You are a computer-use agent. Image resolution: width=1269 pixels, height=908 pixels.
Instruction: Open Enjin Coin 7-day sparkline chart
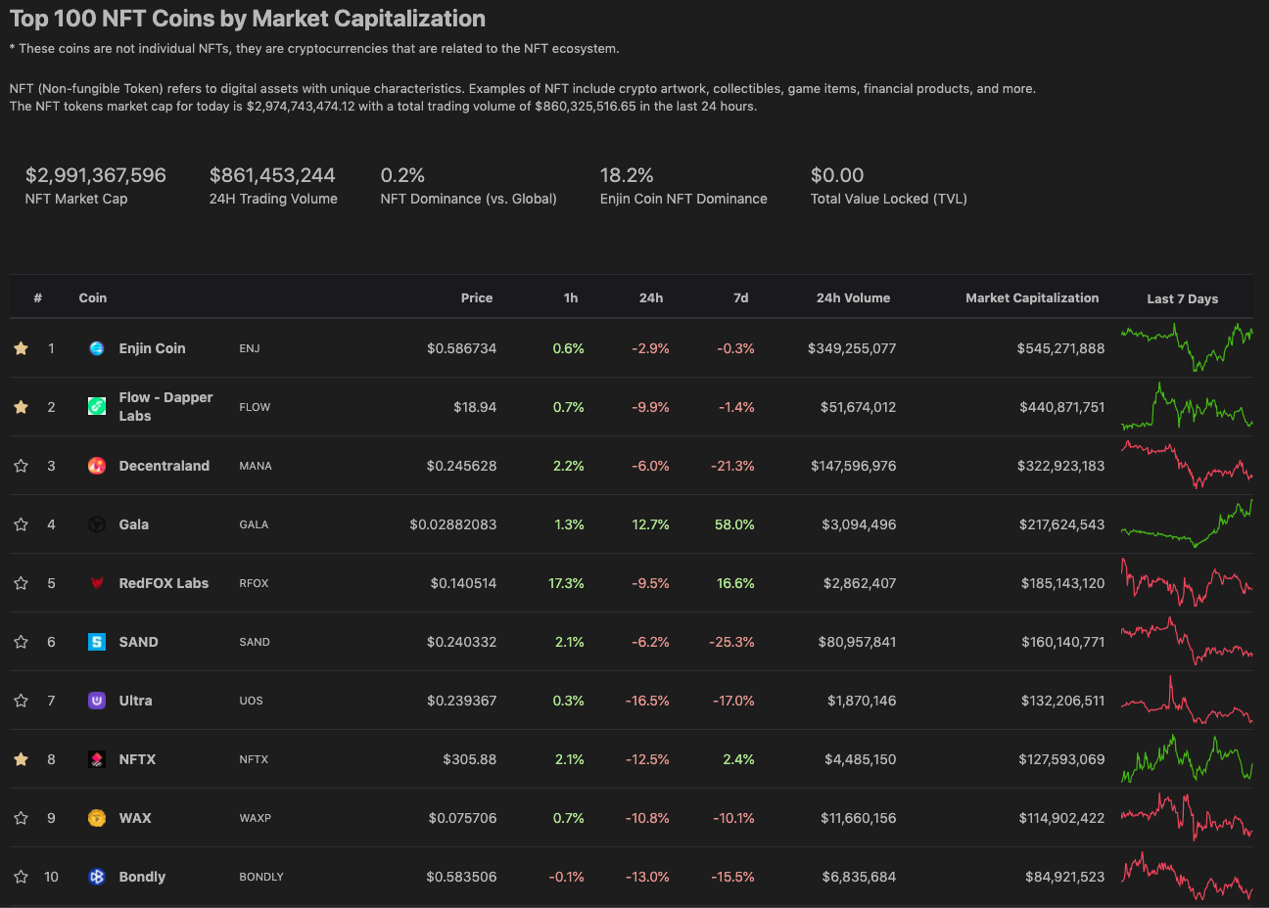pos(1187,347)
